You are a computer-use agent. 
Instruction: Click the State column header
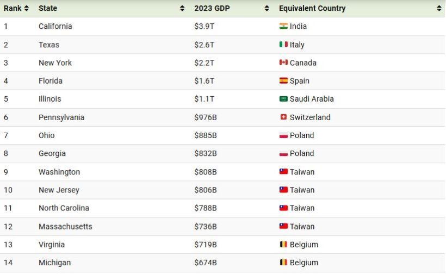click(x=48, y=8)
